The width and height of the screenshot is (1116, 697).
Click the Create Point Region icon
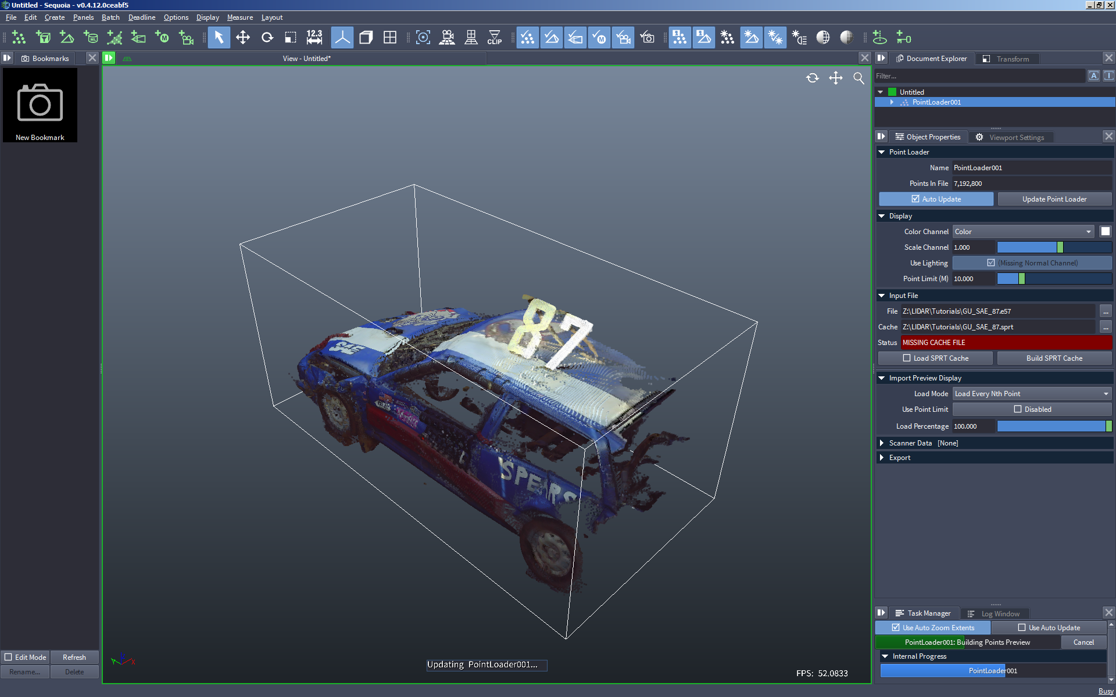[x=43, y=38]
